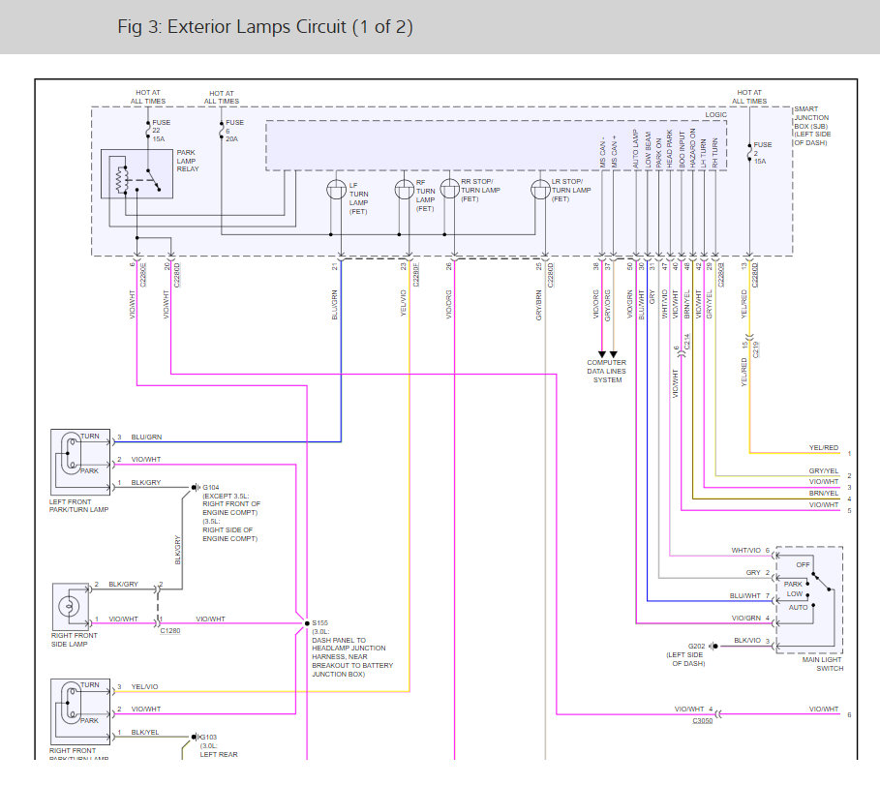Click the horizontal BRN/YEL wire label to terminal 4
The height and width of the screenshot is (785, 880).
coord(823,494)
